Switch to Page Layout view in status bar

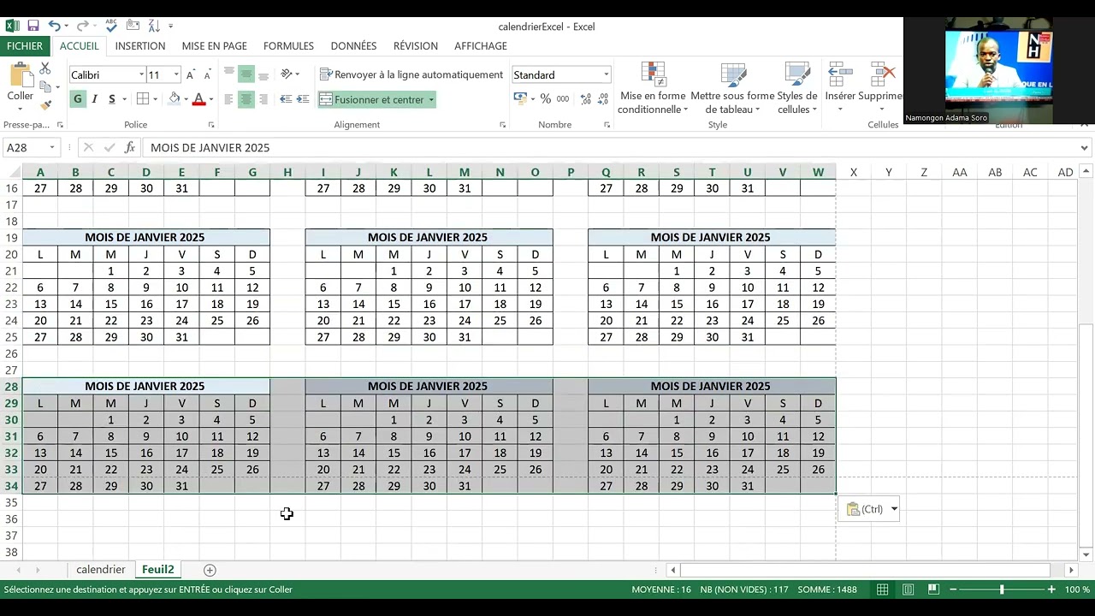[x=908, y=589]
